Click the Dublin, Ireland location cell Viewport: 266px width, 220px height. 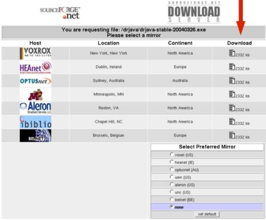tap(109, 67)
